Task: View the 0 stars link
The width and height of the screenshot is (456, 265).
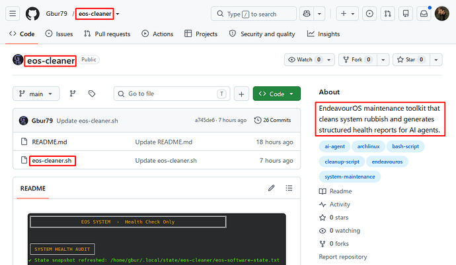Action: click(x=334, y=218)
